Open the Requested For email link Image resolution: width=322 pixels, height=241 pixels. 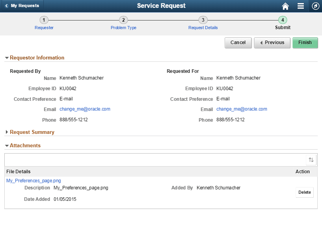coord(241,109)
